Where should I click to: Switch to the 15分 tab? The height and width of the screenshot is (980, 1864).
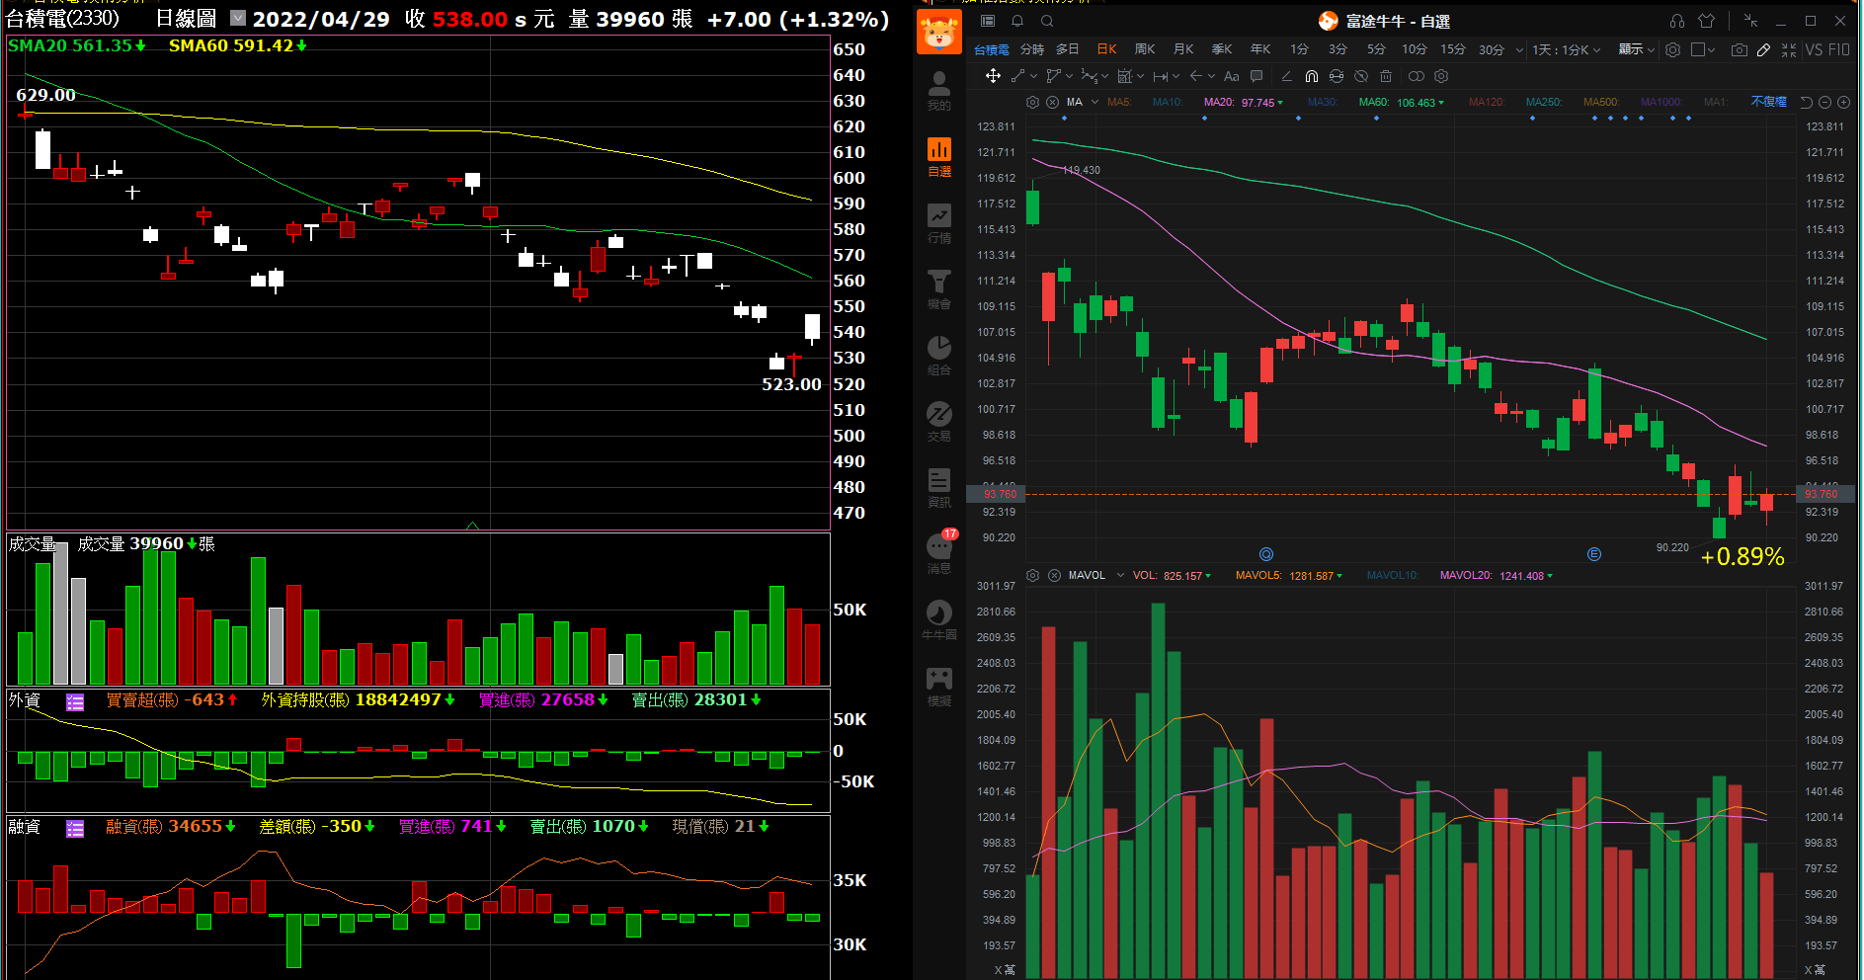(1452, 49)
